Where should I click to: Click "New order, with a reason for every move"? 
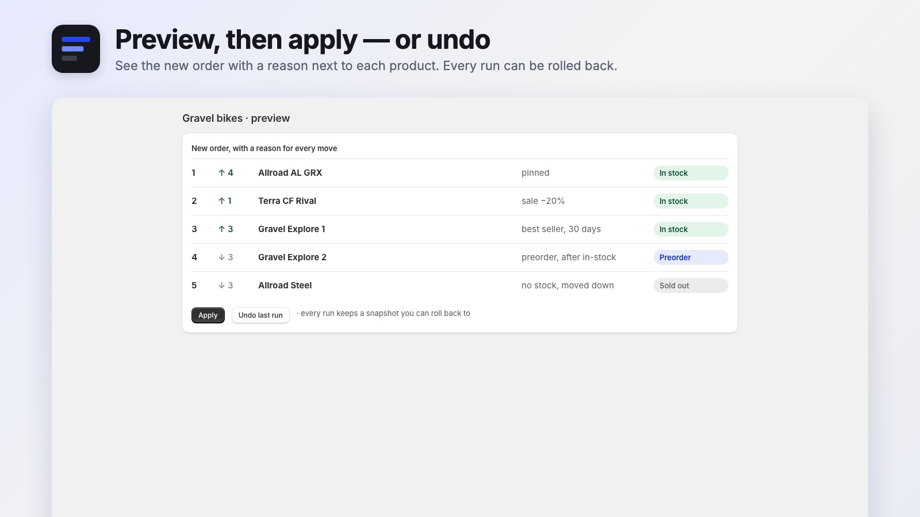(264, 148)
